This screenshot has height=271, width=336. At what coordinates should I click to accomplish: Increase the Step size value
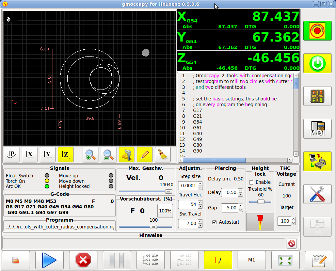pos(200,184)
